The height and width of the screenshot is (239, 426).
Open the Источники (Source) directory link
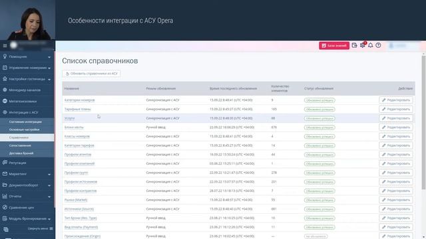point(79,209)
